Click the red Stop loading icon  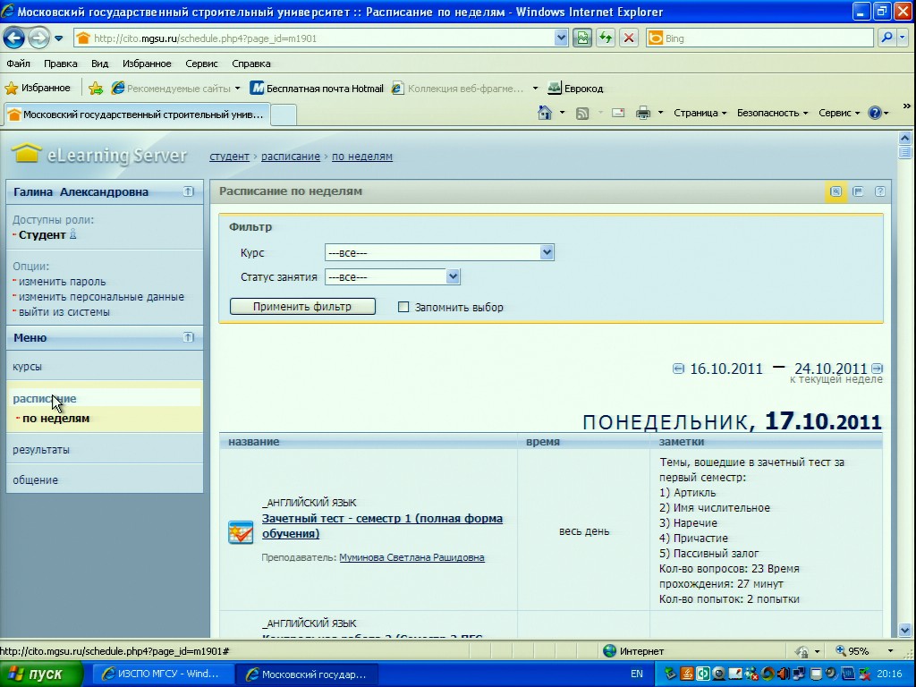point(629,38)
